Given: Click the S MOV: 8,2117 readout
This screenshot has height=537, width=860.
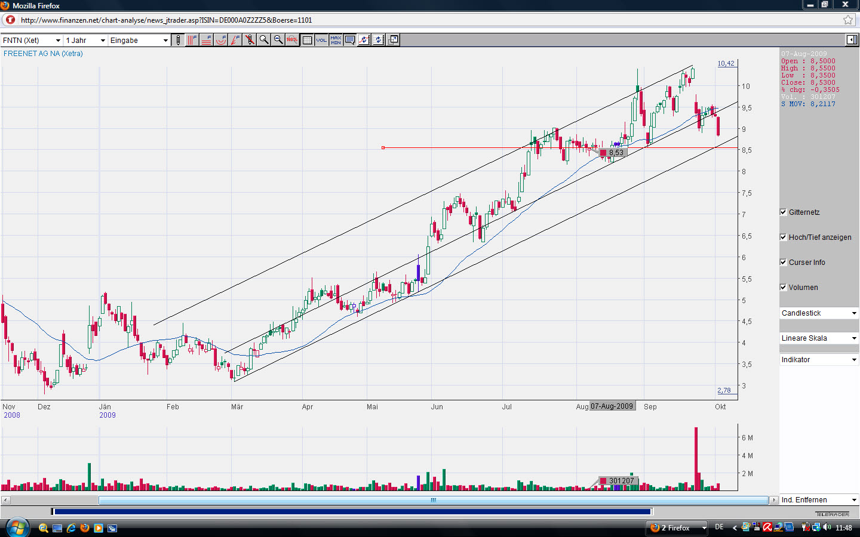Looking at the screenshot, I should [808, 104].
